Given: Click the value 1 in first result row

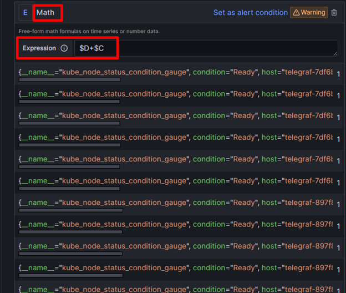Looking at the screenshot, I should [x=339, y=73].
